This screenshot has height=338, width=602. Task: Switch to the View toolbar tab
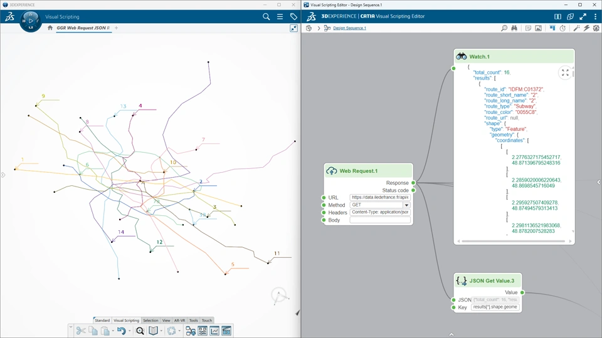(166, 320)
